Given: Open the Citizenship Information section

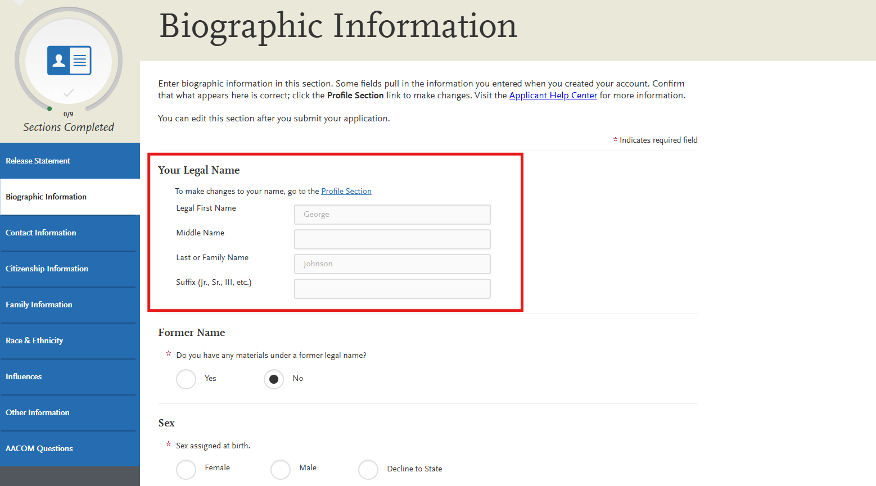Looking at the screenshot, I should pos(47,269).
